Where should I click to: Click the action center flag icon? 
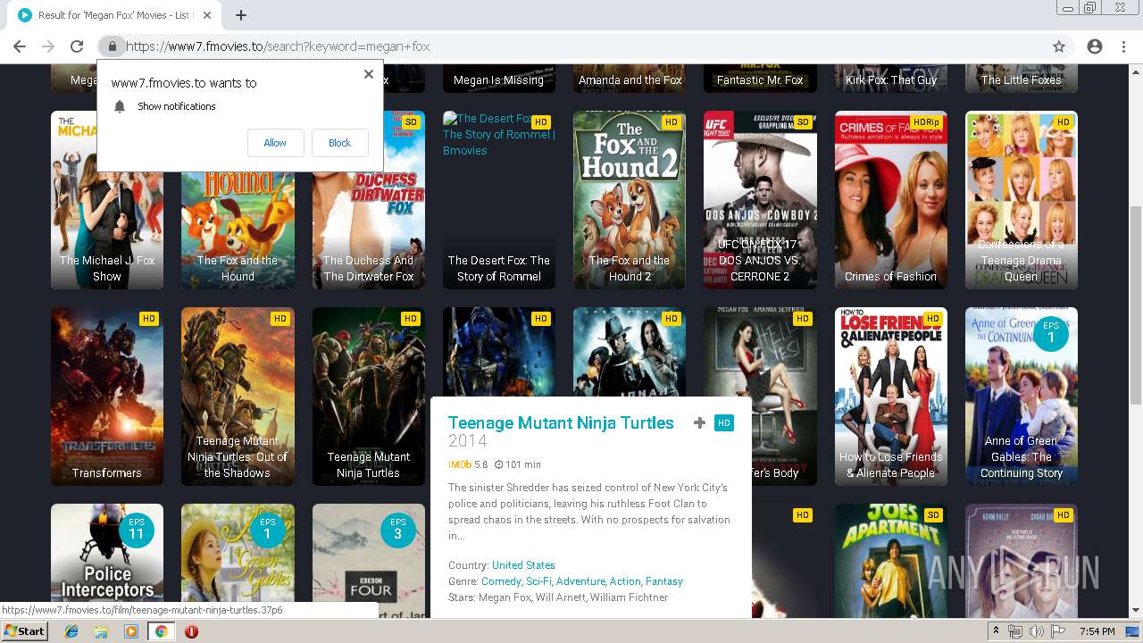point(1058,630)
